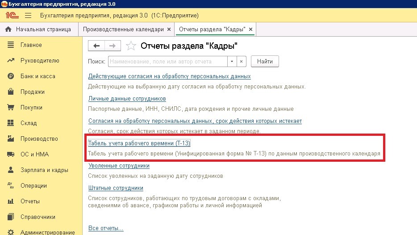
Task: Click the Администрирование gear icon
Action: click(11, 232)
